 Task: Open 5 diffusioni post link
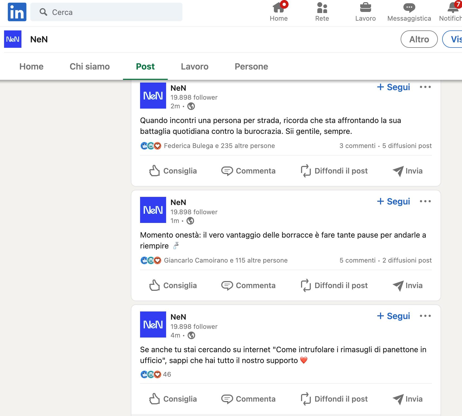(x=407, y=146)
